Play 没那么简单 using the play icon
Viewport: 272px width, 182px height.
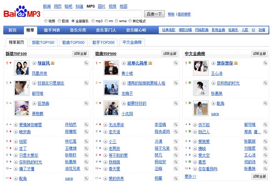124,63
